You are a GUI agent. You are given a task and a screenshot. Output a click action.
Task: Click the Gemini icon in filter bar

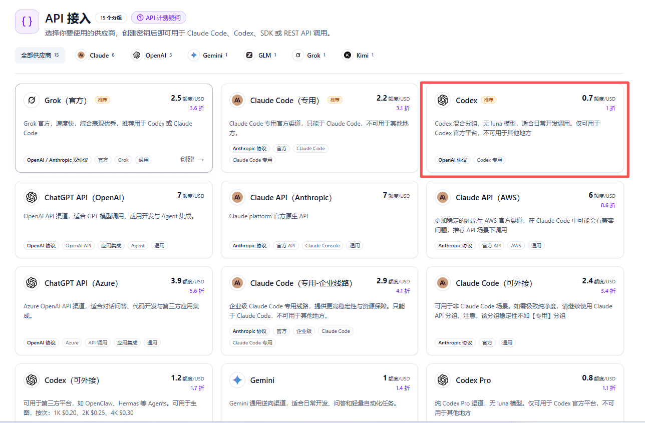tap(194, 55)
